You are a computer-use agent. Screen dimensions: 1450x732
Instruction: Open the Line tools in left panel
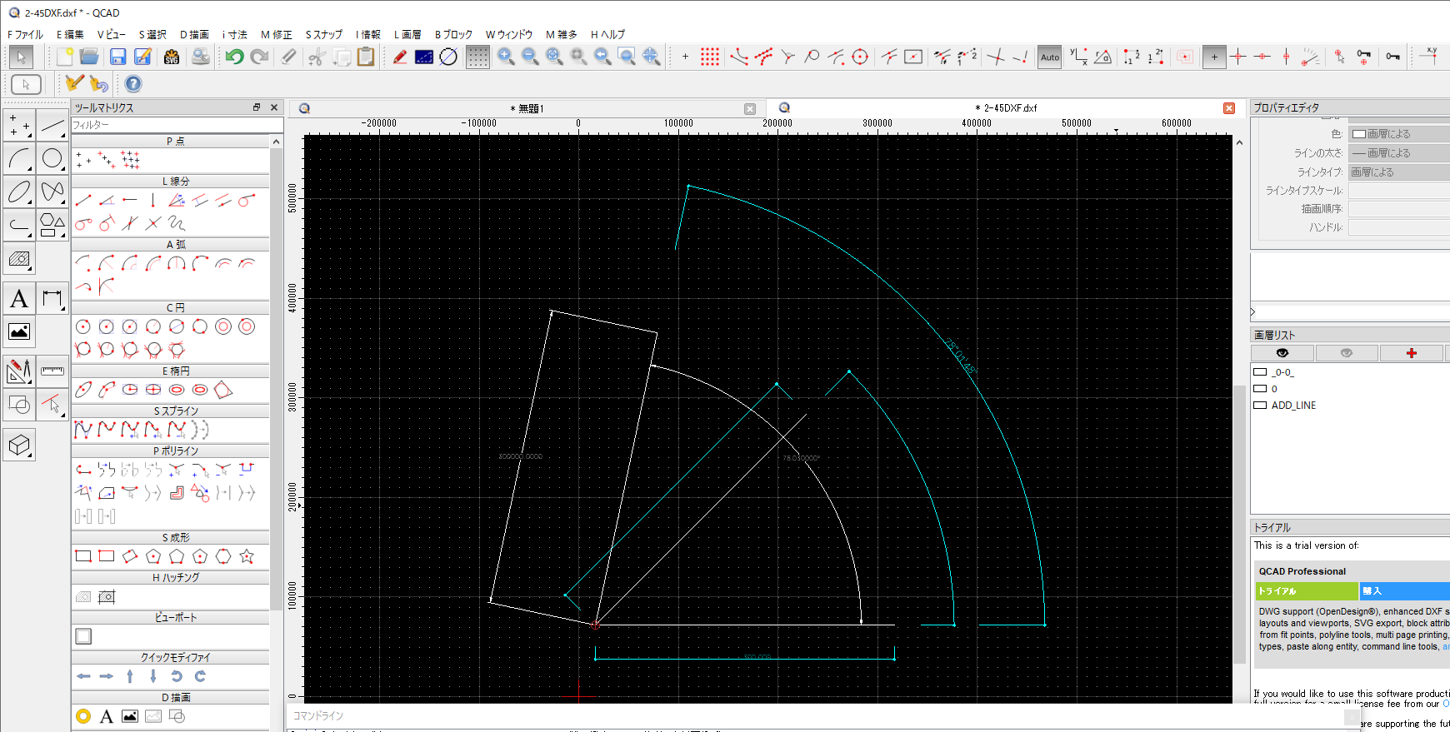click(x=52, y=126)
